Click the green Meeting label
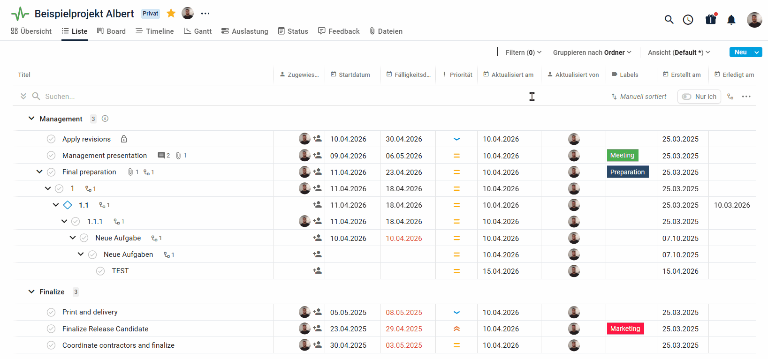Screen dimensions: 768x359 [x=622, y=156]
